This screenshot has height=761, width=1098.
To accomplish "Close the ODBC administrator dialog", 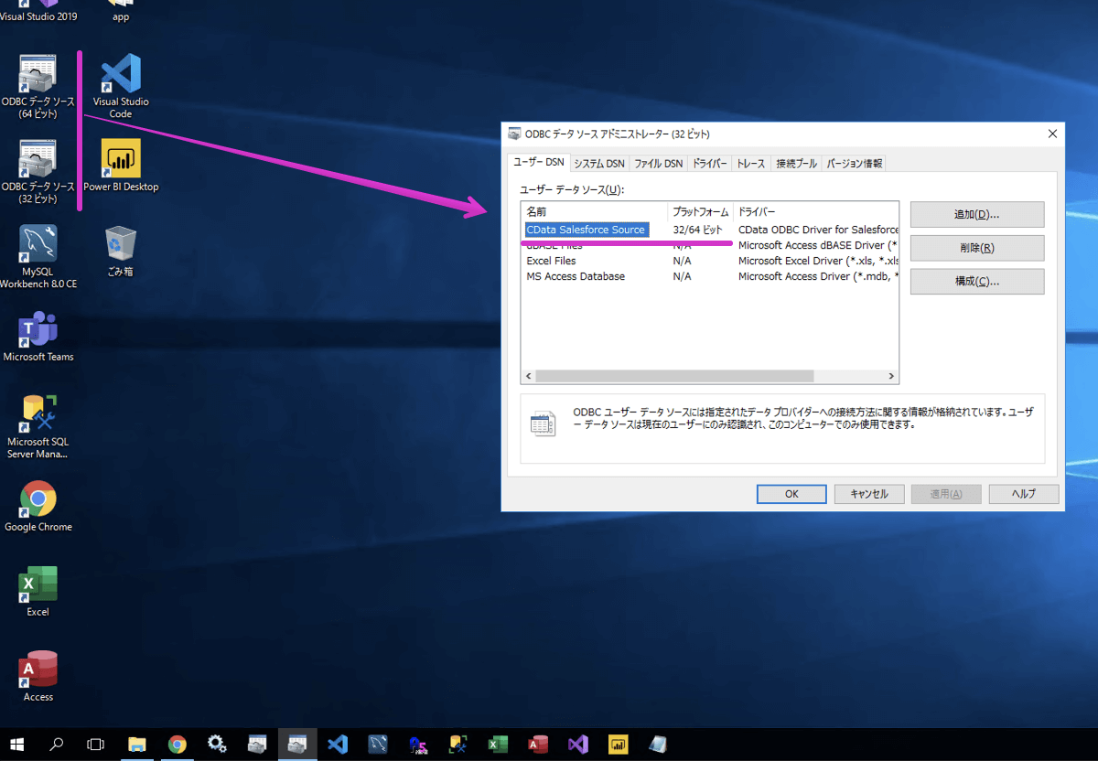I will (x=1051, y=134).
